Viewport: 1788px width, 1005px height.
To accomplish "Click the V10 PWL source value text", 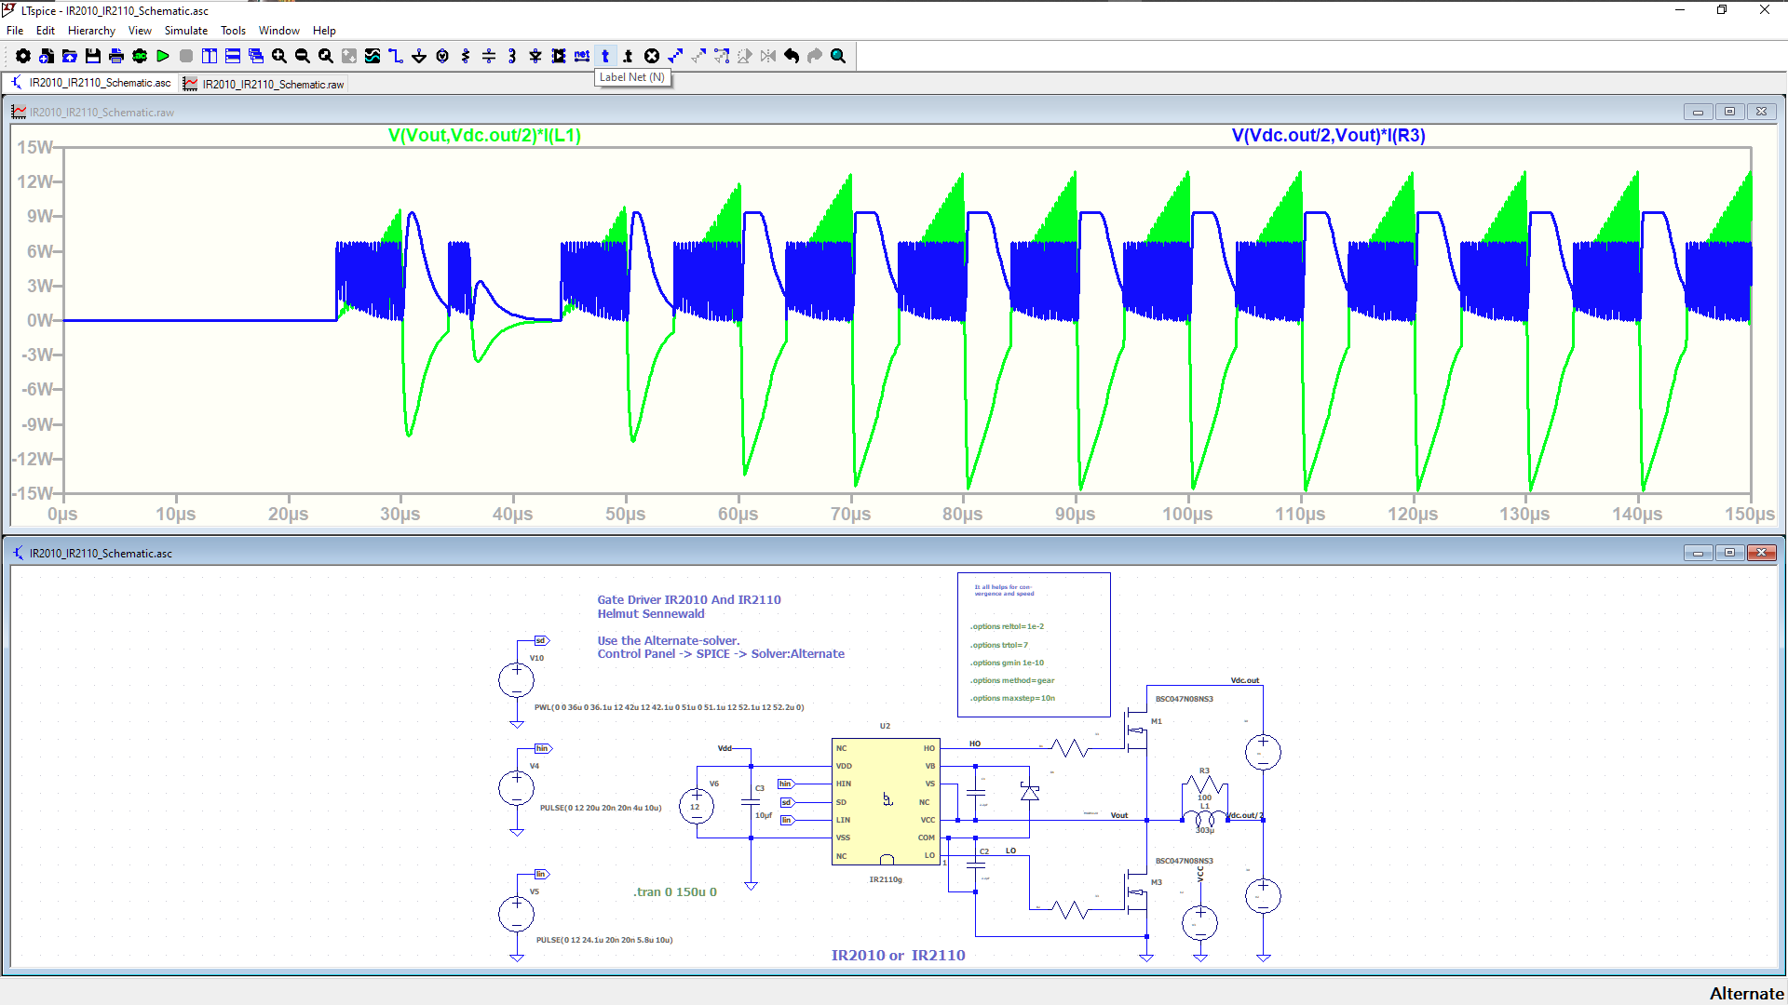I will coord(670,707).
